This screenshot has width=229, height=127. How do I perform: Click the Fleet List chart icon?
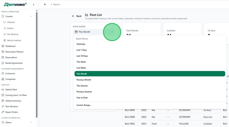pyautogui.click(x=86, y=15)
